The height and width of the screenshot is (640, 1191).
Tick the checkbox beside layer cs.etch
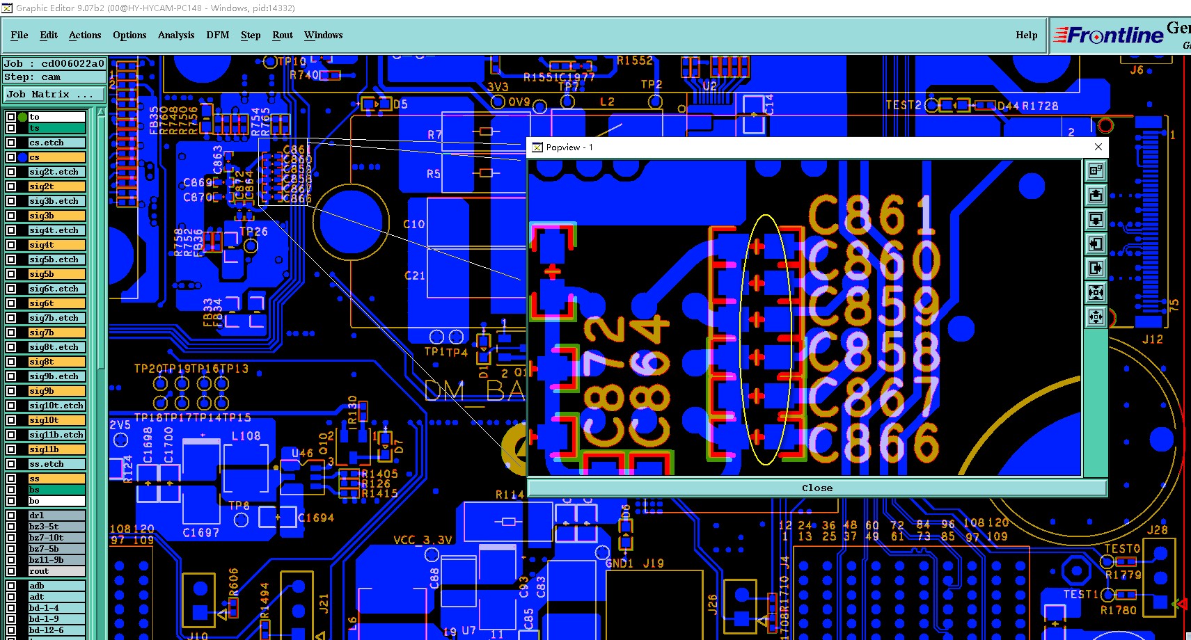11,143
